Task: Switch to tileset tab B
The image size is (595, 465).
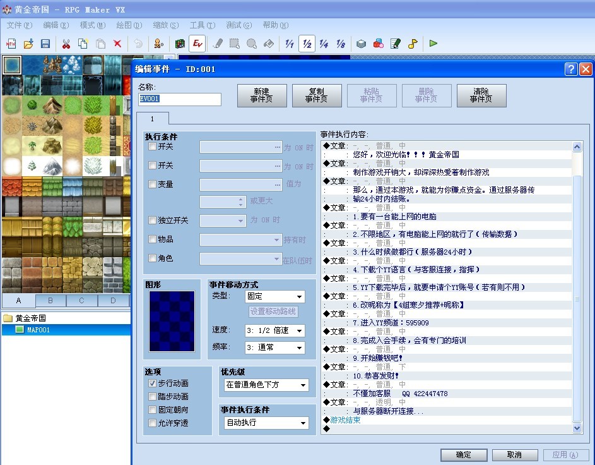Action: click(50, 300)
